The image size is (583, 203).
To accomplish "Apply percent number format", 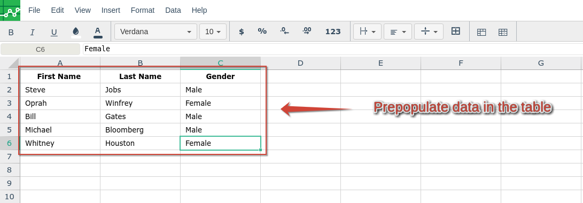I will click(x=262, y=32).
